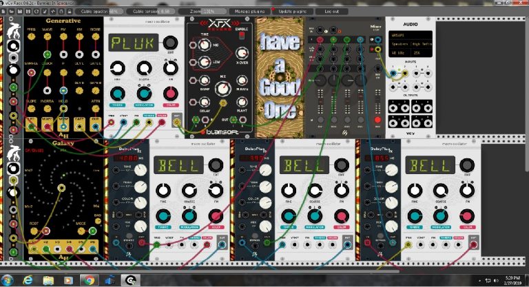Click the mixer channel 1 pan knob

coord(320,81)
